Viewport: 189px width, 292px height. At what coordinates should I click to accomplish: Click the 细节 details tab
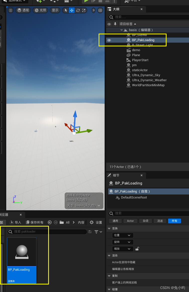pyautogui.click(x=116, y=175)
